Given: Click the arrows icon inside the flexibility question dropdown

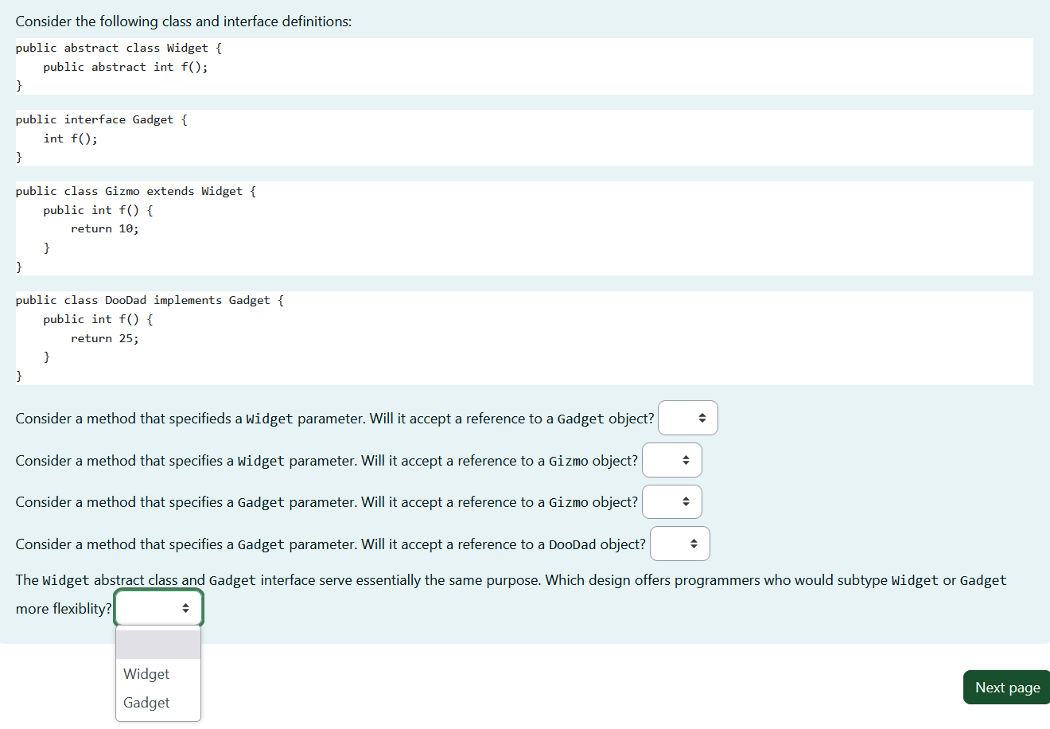Looking at the screenshot, I should [185, 607].
